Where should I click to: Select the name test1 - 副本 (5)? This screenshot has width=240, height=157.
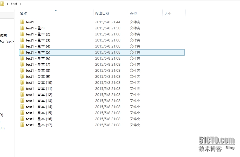tap(38, 52)
